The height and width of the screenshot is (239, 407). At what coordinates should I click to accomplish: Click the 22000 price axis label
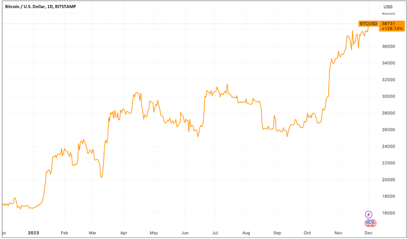(x=388, y=163)
